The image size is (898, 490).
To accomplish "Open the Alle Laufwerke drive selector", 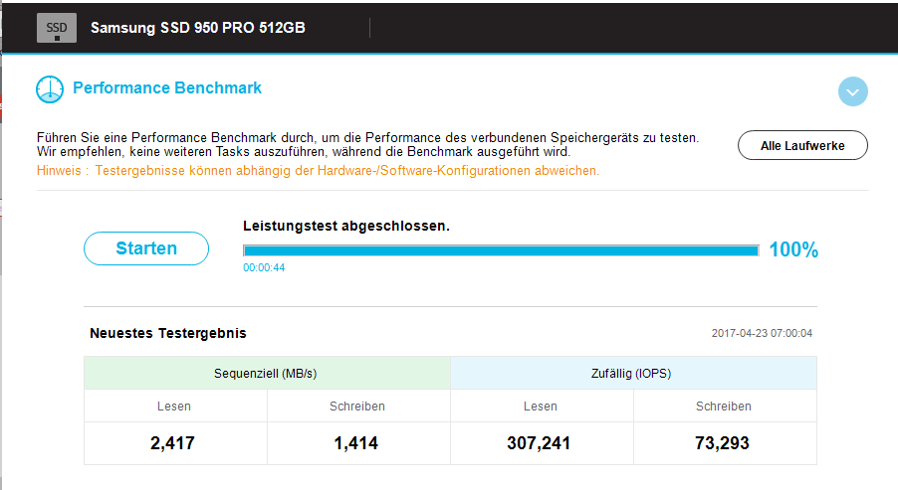I will tap(802, 145).
